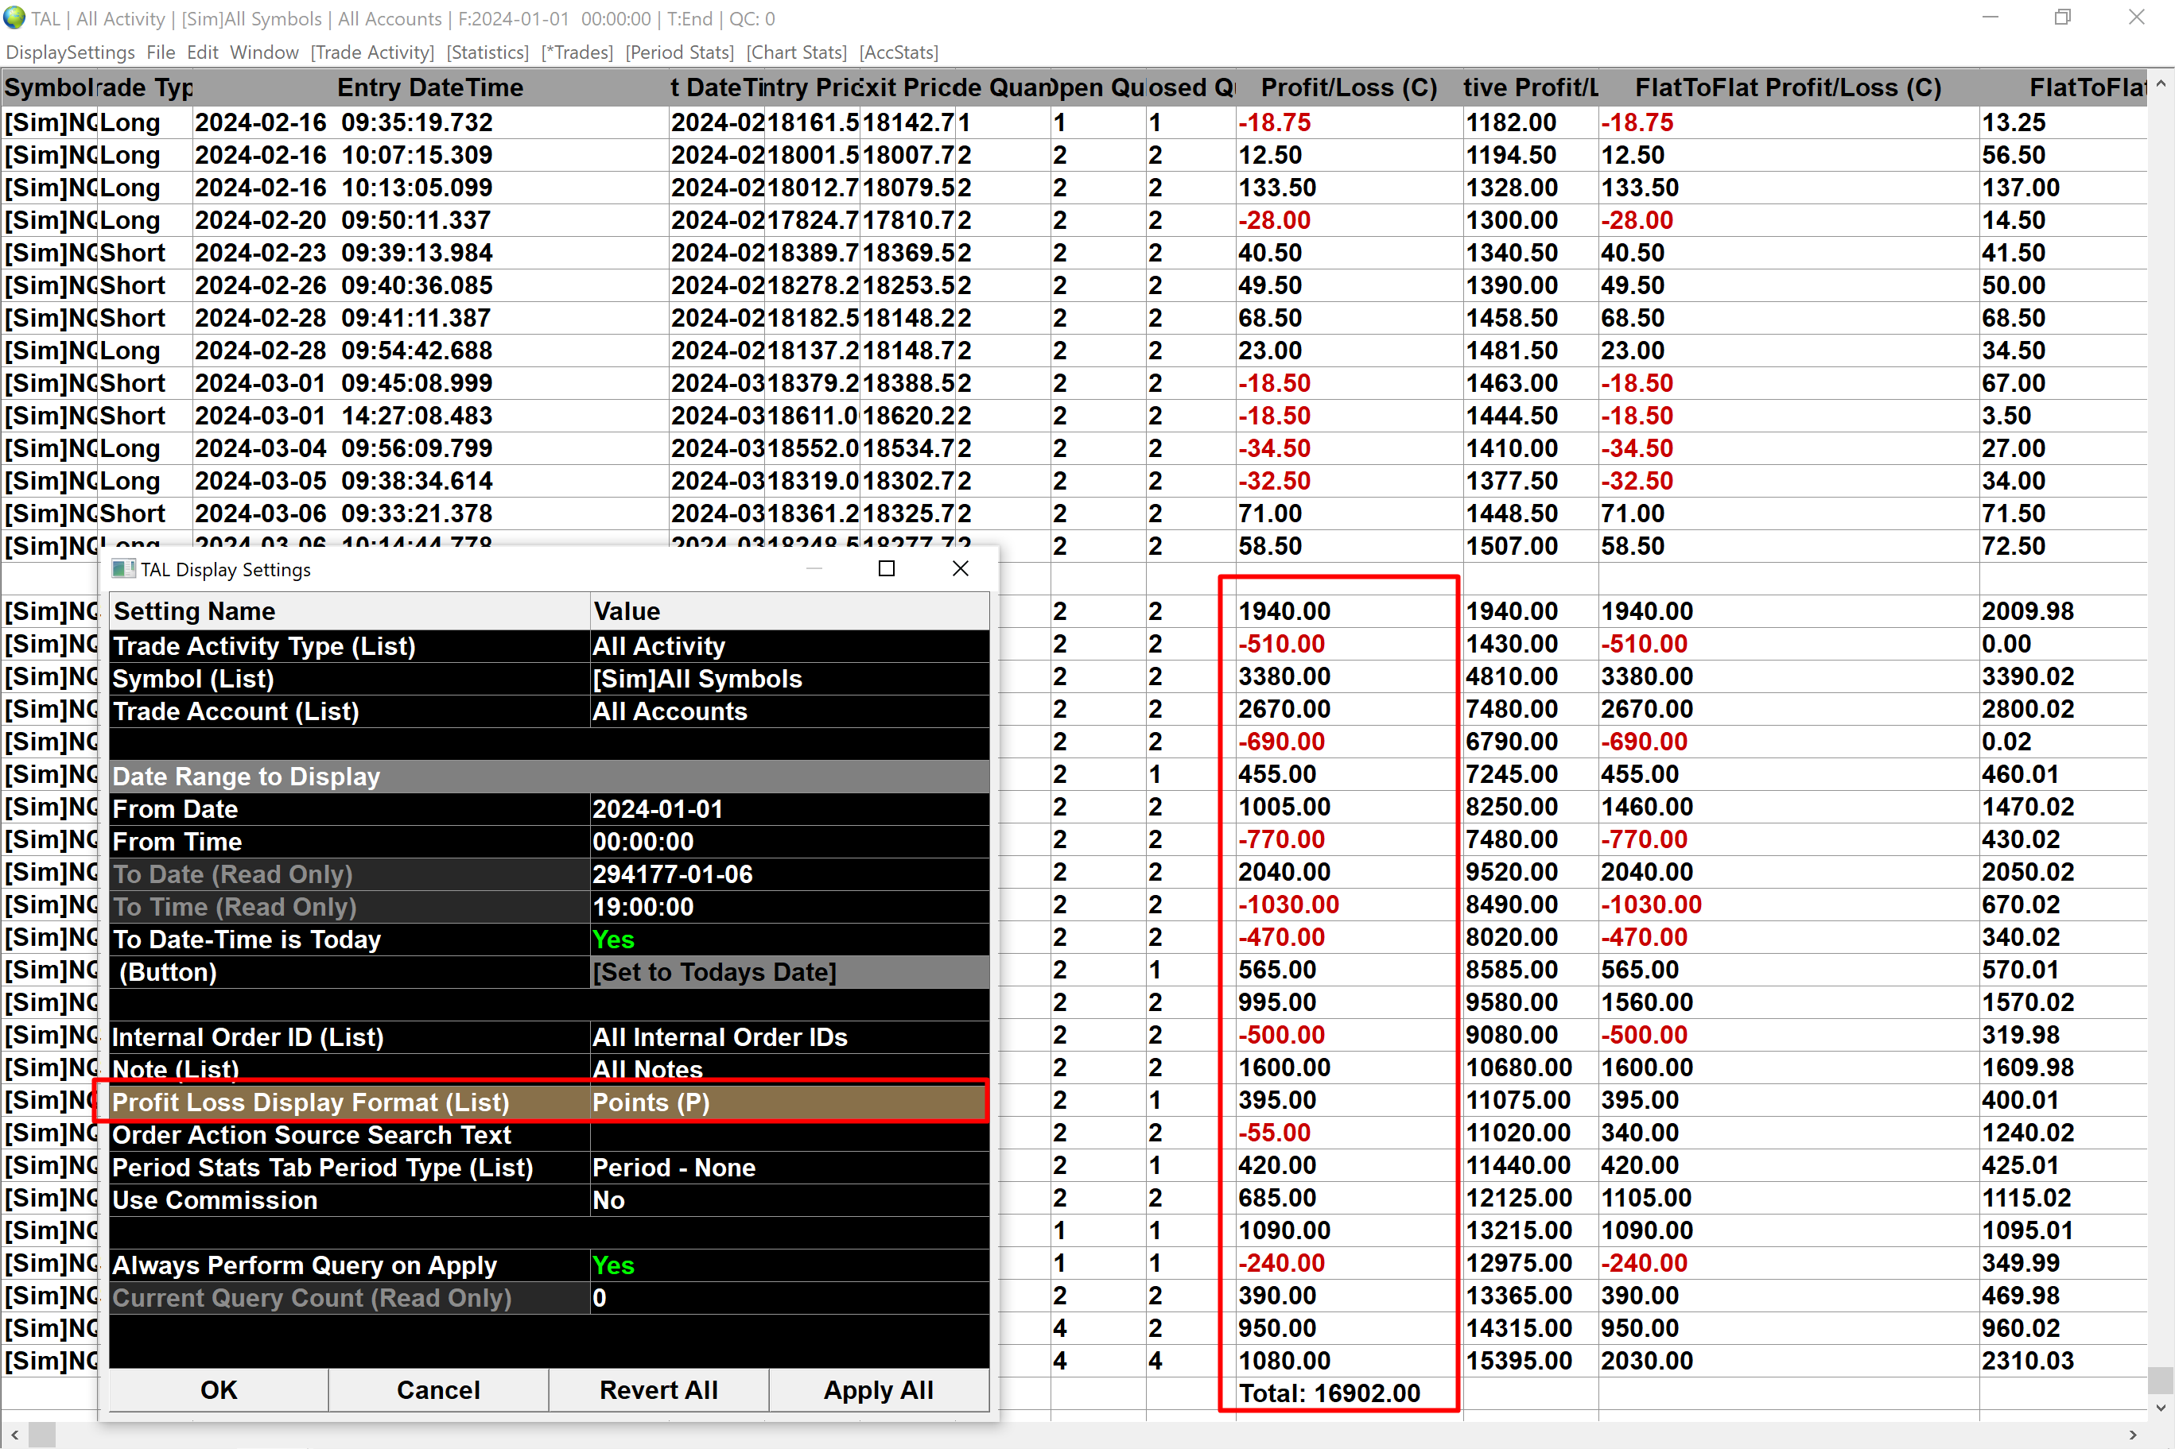The height and width of the screenshot is (1449, 2175).
Task: Open the DisplaySettings menu
Action: tap(70, 52)
